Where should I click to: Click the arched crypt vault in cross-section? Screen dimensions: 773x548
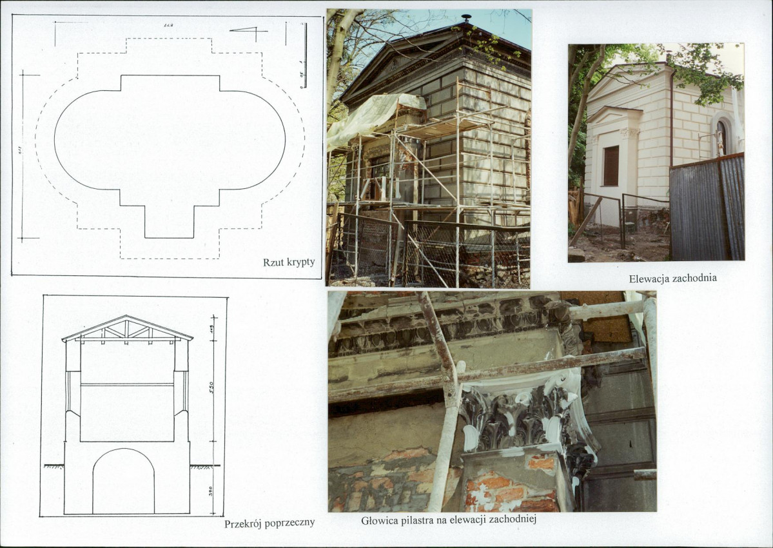pyautogui.click(x=124, y=481)
